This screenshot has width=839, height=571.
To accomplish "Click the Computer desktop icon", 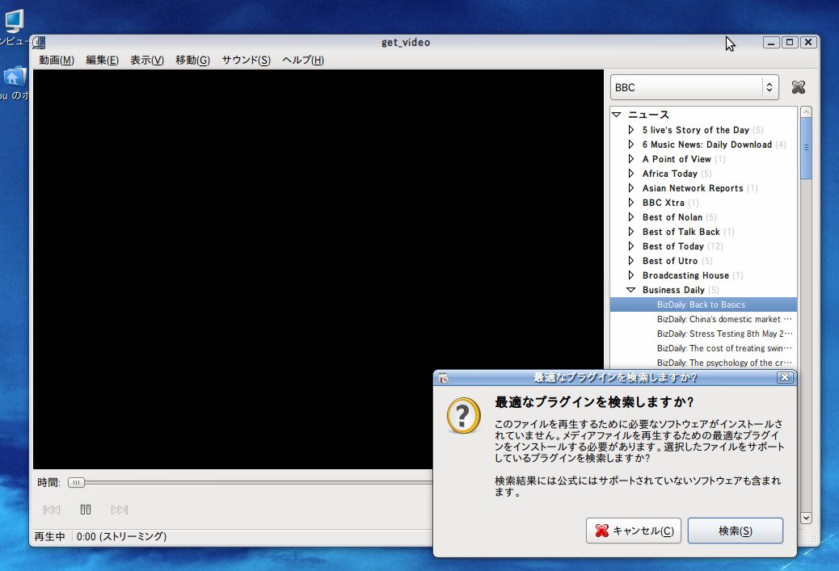I will pyautogui.click(x=14, y=21).
